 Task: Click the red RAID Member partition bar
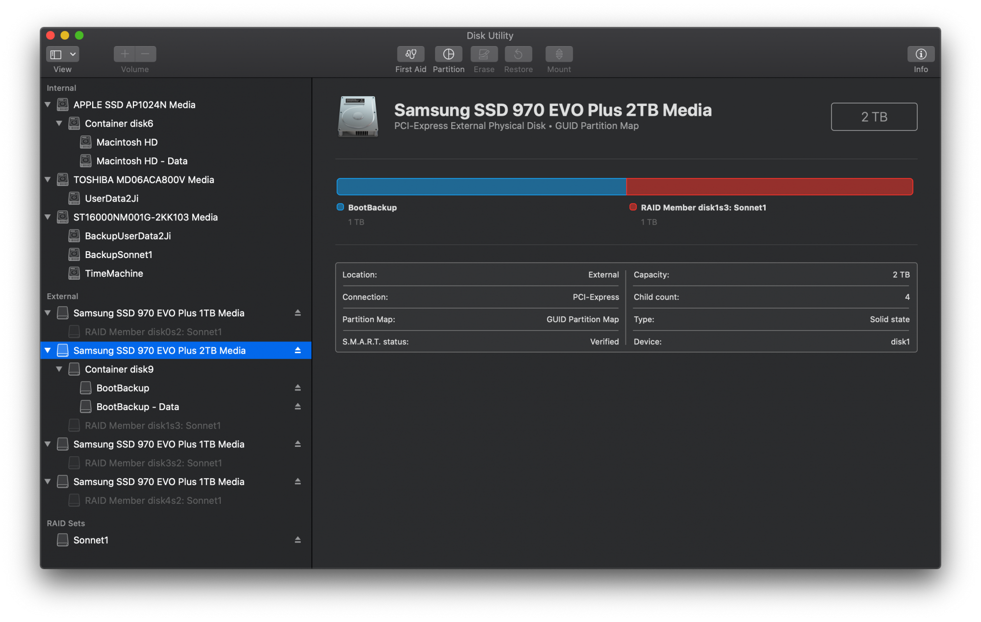point(769,186)
